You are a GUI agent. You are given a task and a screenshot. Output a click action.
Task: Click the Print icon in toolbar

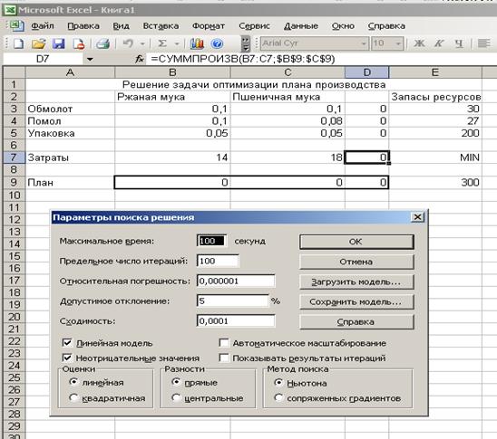[x=102, y=43]
